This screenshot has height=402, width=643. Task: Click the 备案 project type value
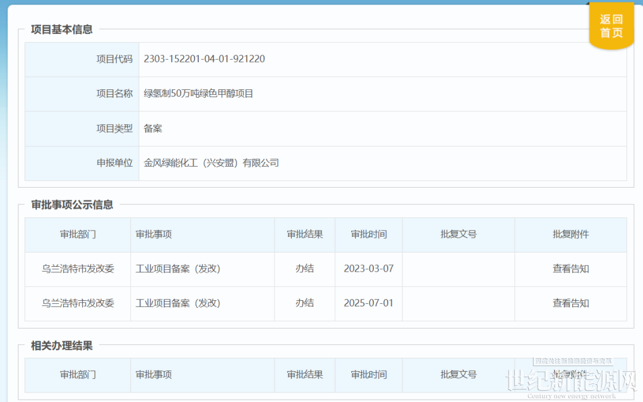153,128
